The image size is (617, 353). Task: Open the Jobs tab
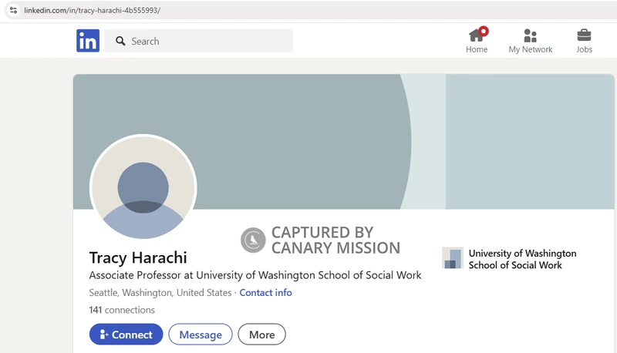(x=584, y=41)
